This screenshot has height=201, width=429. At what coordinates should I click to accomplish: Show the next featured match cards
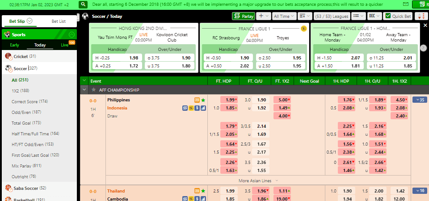423,48
